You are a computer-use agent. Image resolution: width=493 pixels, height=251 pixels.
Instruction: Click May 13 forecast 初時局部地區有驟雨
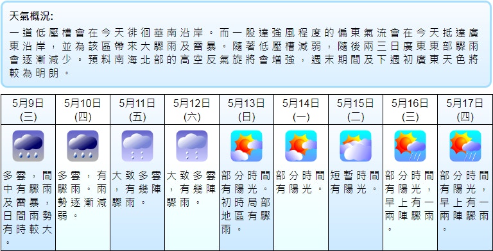pyautogui.click(x=246, y=216)
